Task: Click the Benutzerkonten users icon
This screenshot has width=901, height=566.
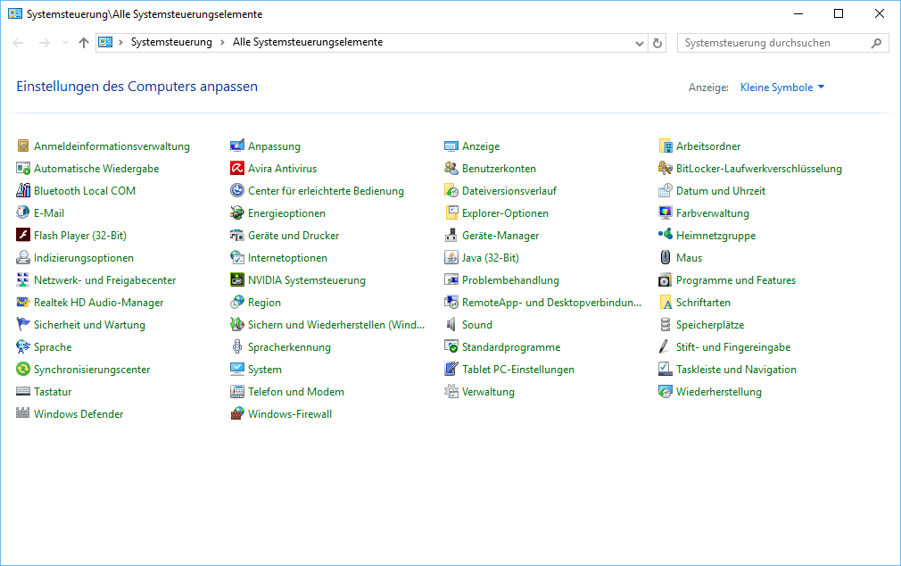Action: pyautogui.click(x=451, y=169)
